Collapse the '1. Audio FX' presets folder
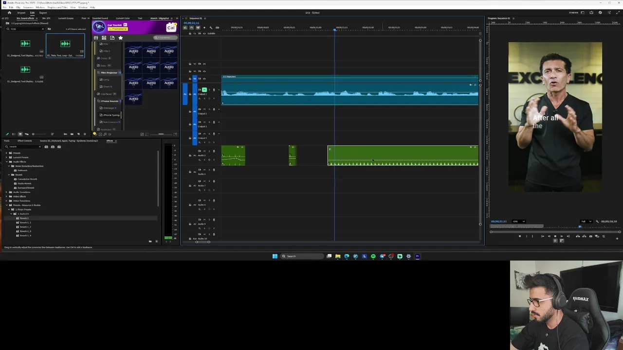 pos(11,214)
